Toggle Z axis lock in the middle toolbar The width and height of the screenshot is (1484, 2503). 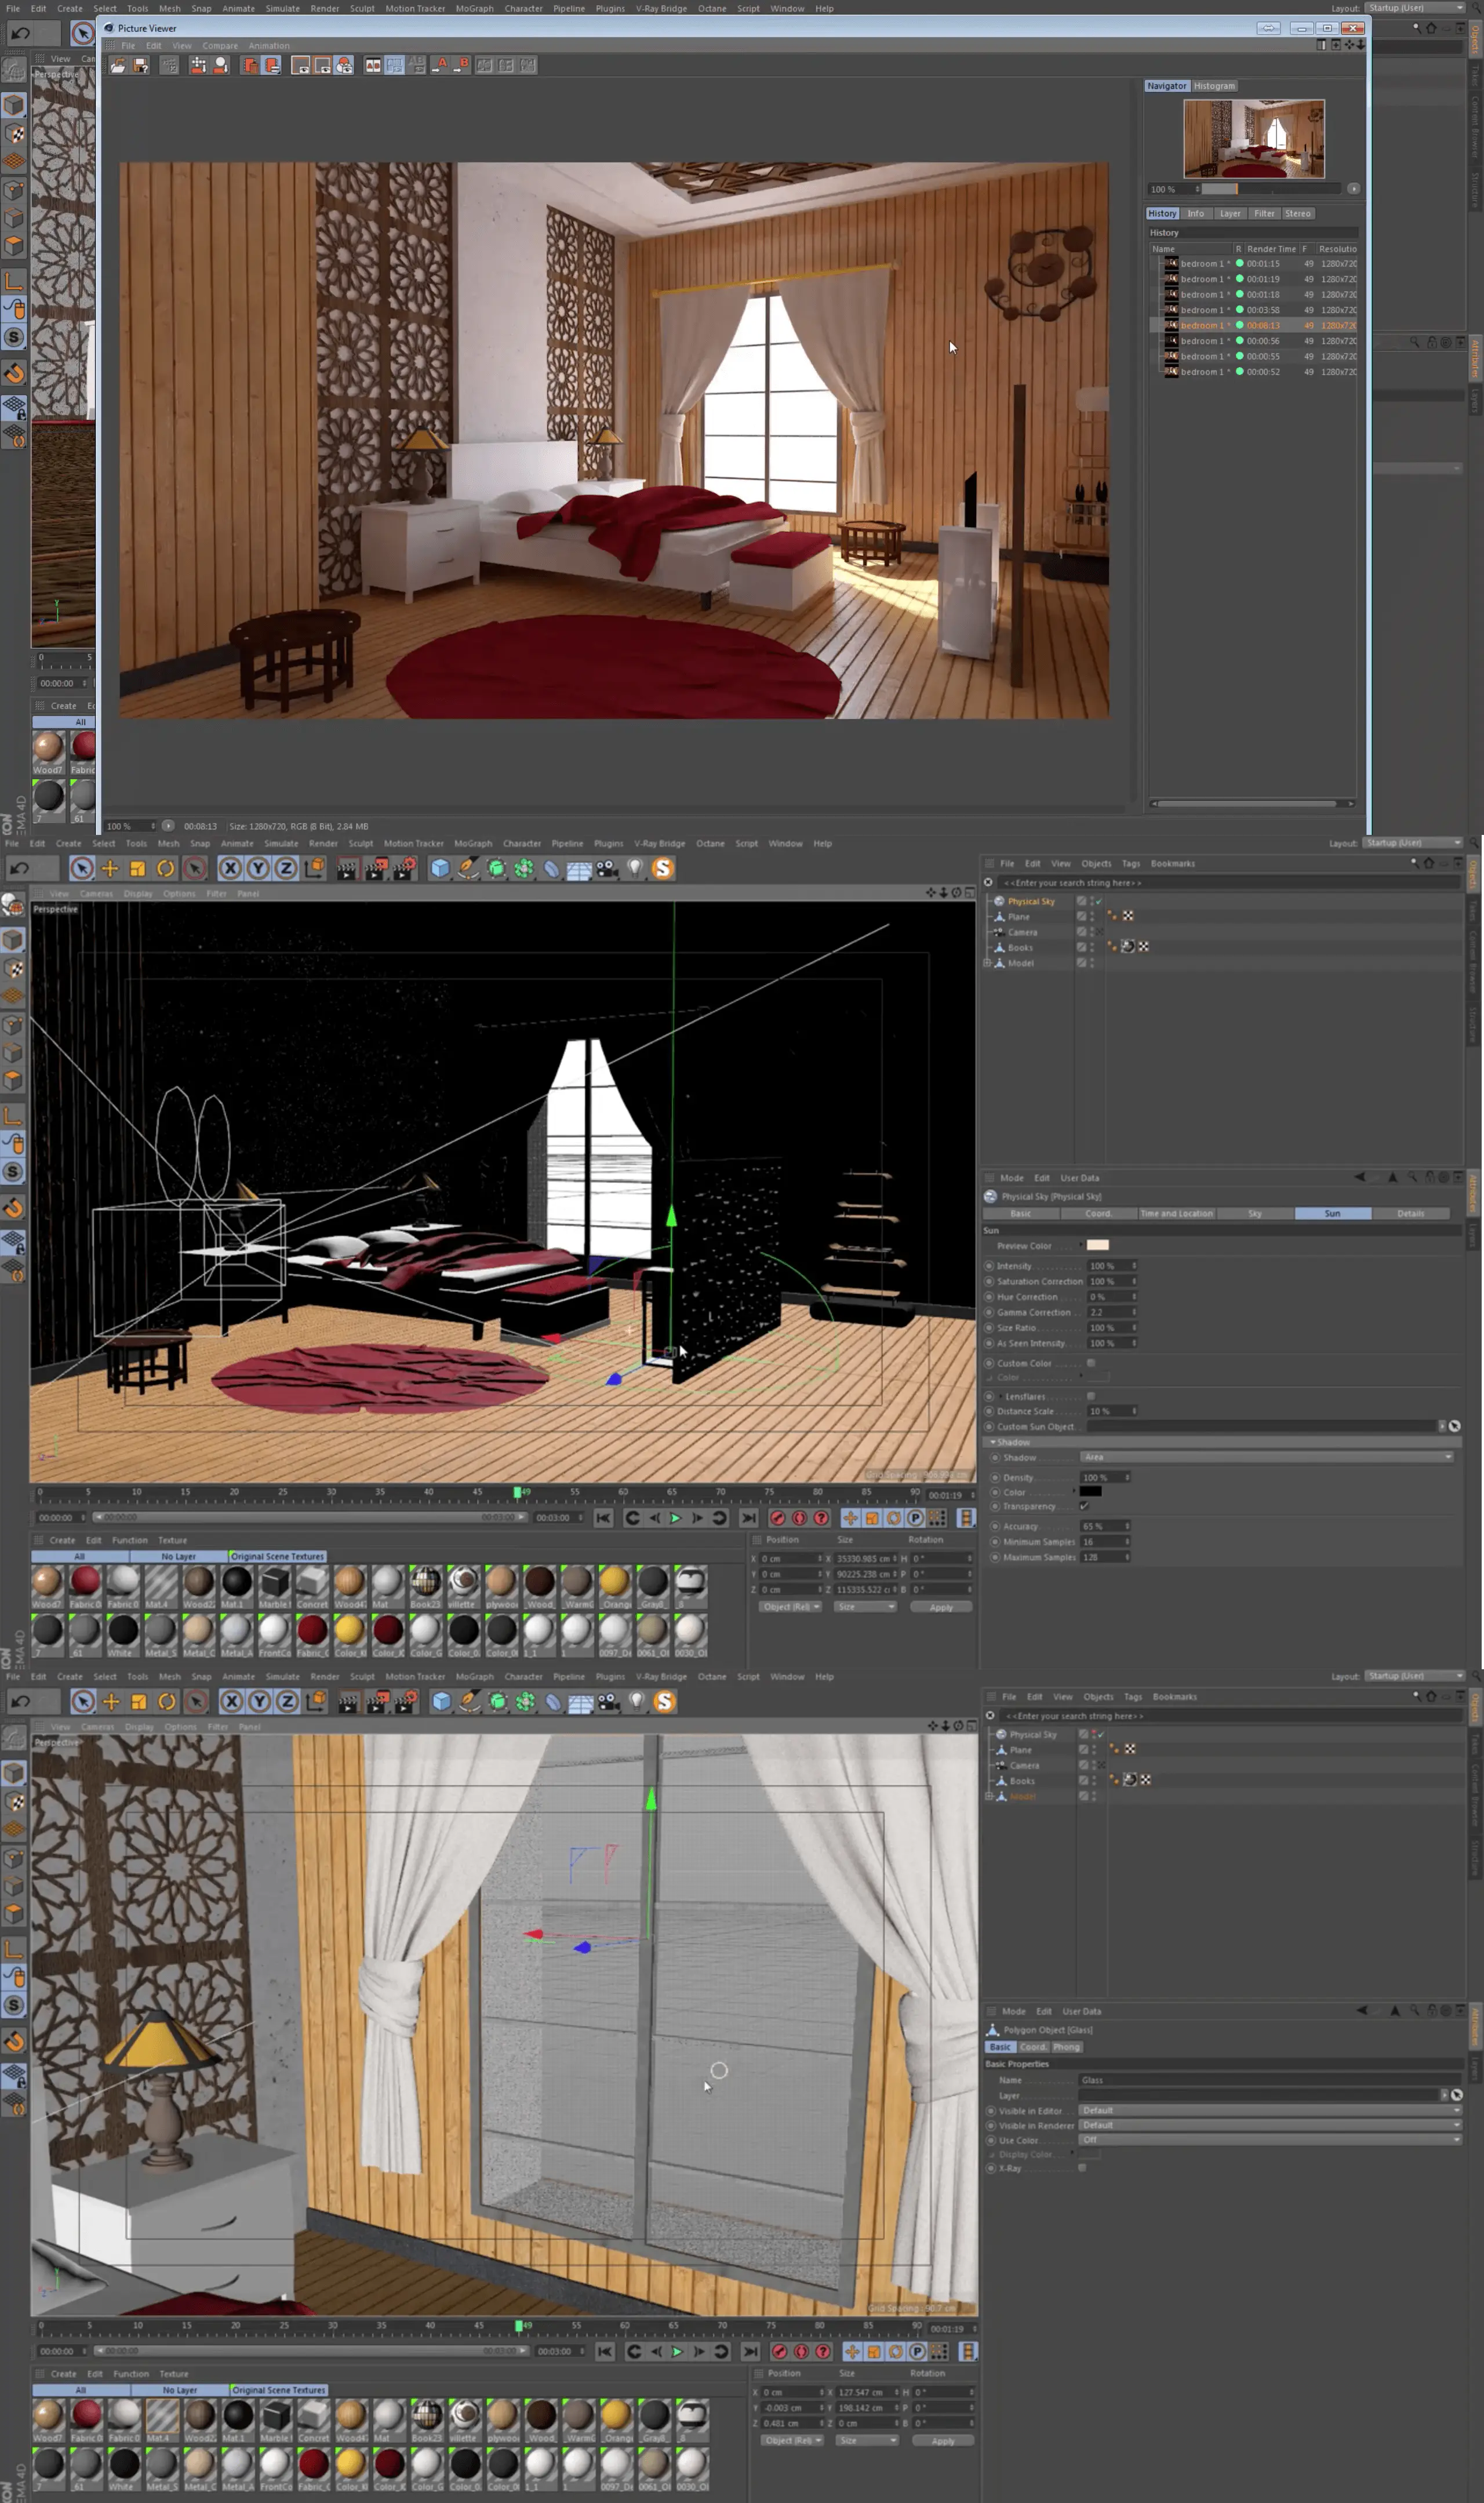[x=286, y=868]
